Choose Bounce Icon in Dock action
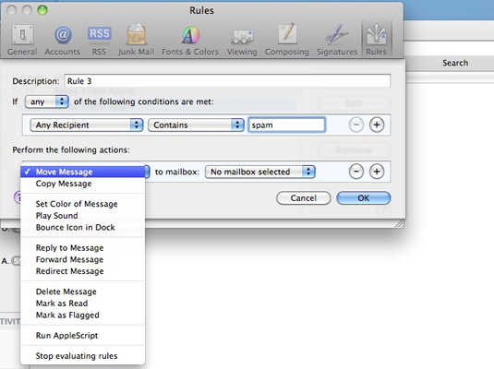 pos(82,227)
